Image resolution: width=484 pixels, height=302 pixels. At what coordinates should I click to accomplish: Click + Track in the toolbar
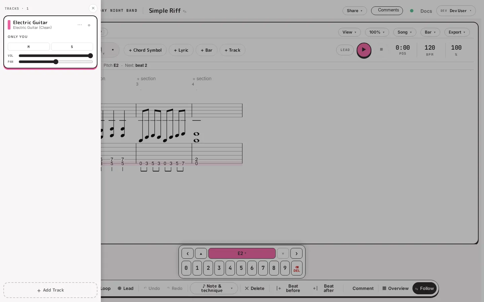pos(232,50)
